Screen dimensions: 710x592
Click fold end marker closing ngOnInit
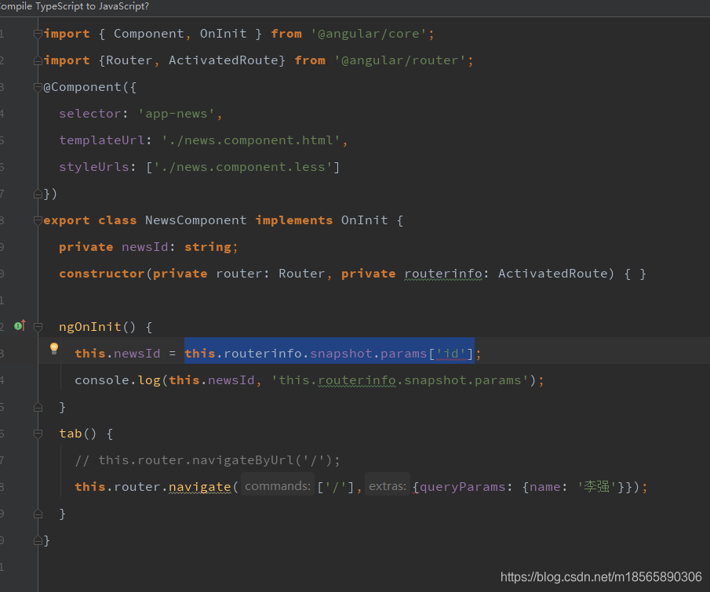[x=38, y=407]
